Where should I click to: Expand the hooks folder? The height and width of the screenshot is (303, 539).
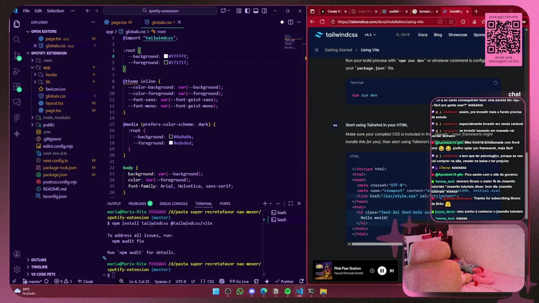35,74
